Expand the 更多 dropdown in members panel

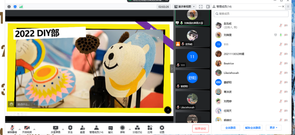tap(273, 128)
